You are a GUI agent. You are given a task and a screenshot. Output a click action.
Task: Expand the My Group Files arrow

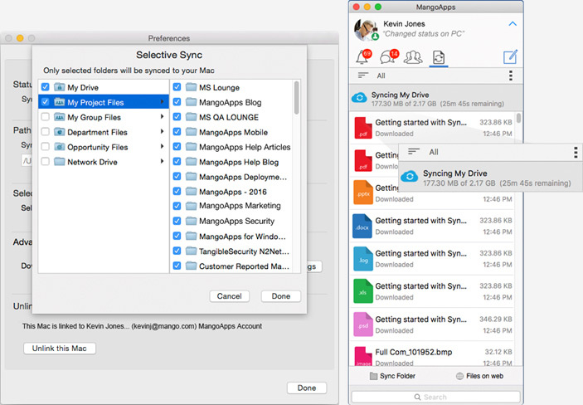click(162, 116)
